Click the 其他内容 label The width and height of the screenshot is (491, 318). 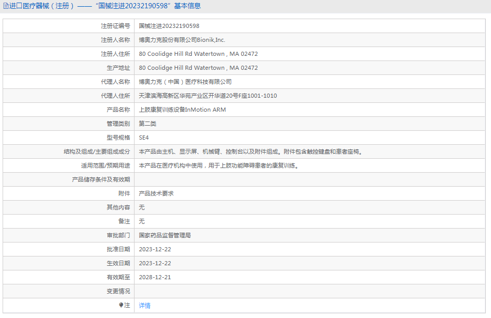click(x=118, y=207)
